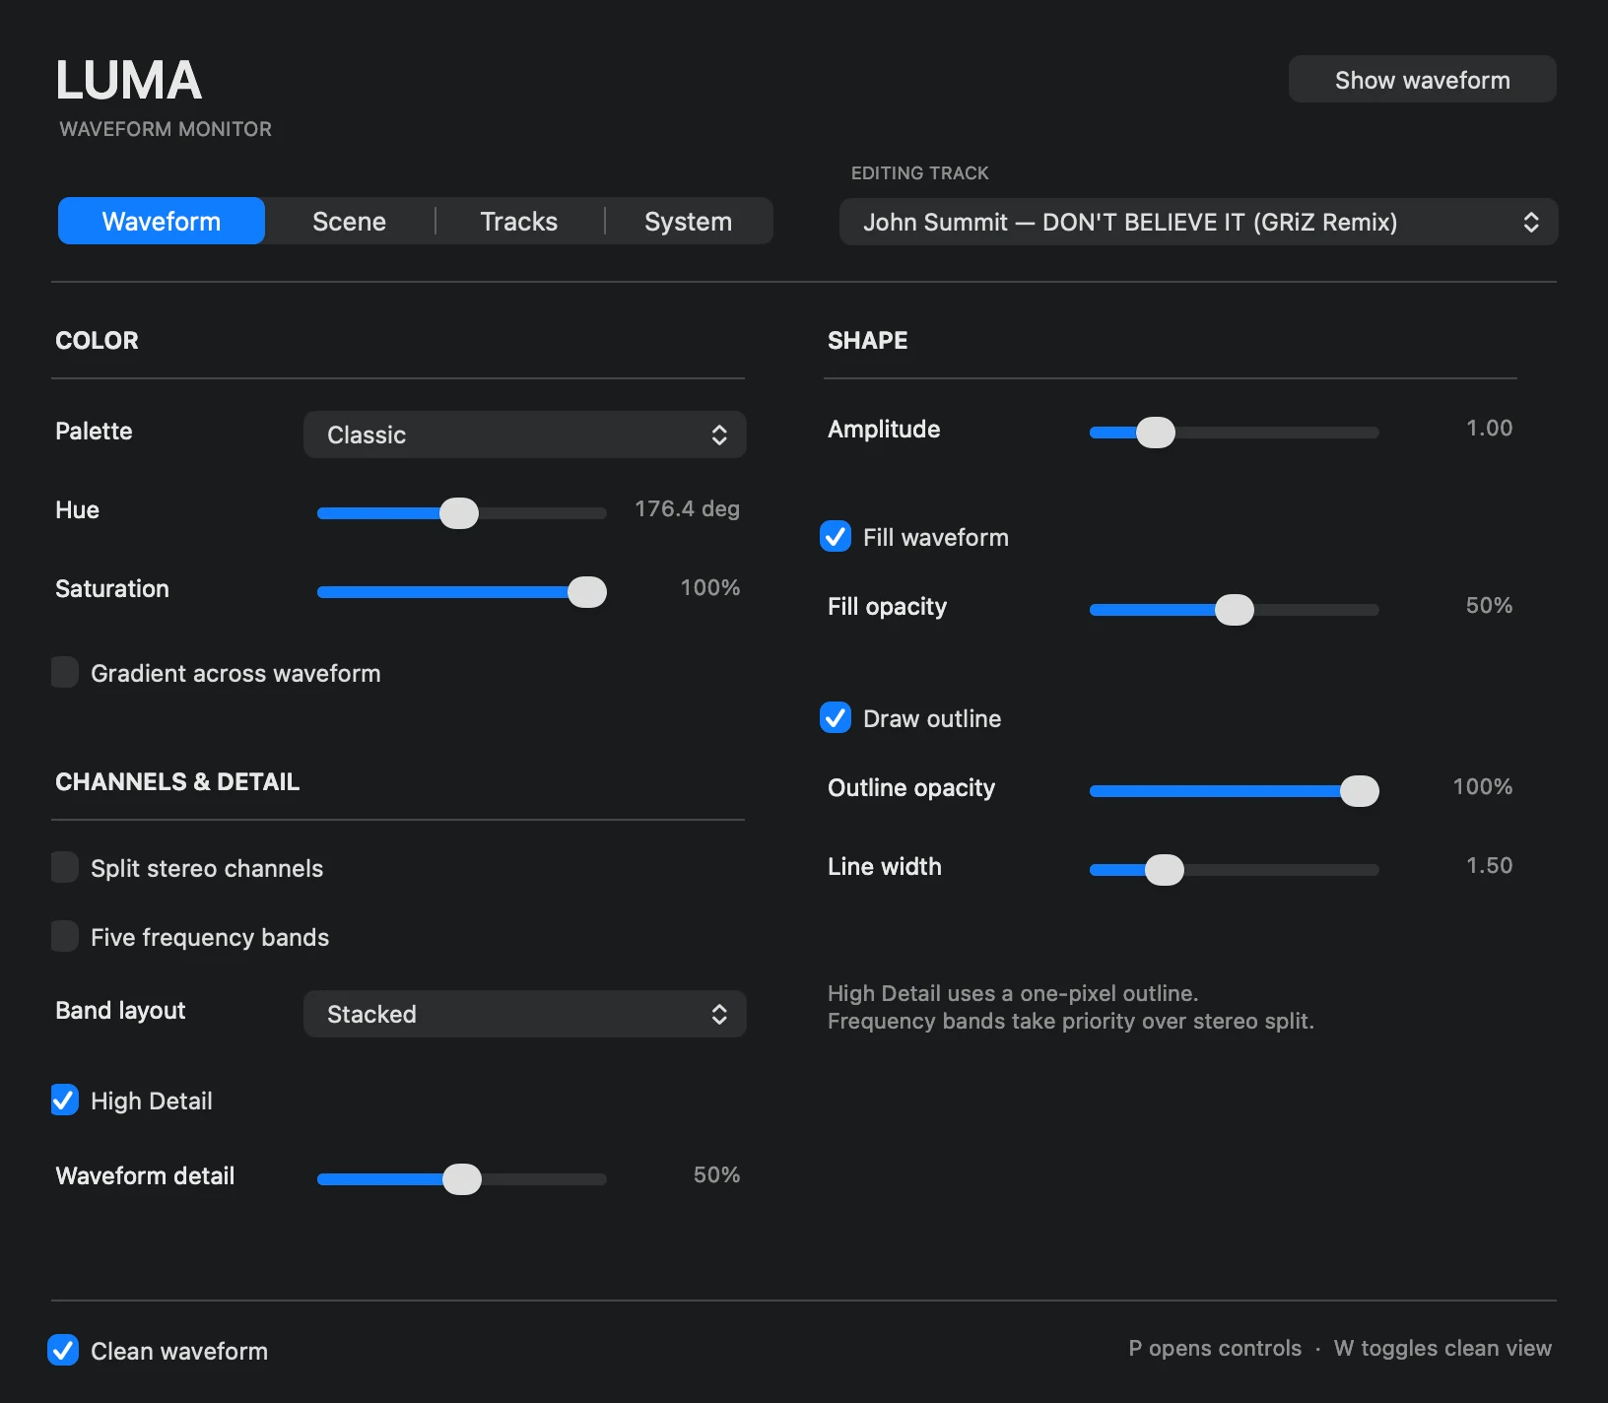1608x1403 pixels.
Task: Click the Saturation slider handle
Action: (587, 592)
